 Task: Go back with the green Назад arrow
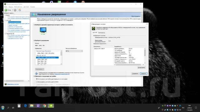coord(6,10)
